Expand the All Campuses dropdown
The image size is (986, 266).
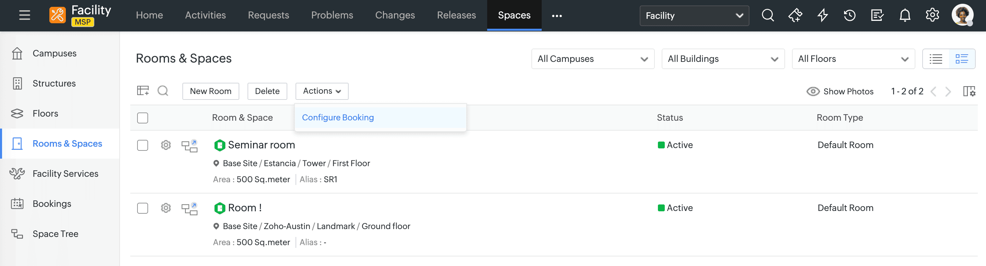click(x=592, y=59)
